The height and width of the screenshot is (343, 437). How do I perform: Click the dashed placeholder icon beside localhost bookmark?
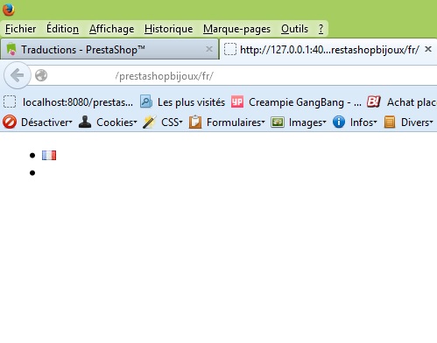(x=10, y=101)
